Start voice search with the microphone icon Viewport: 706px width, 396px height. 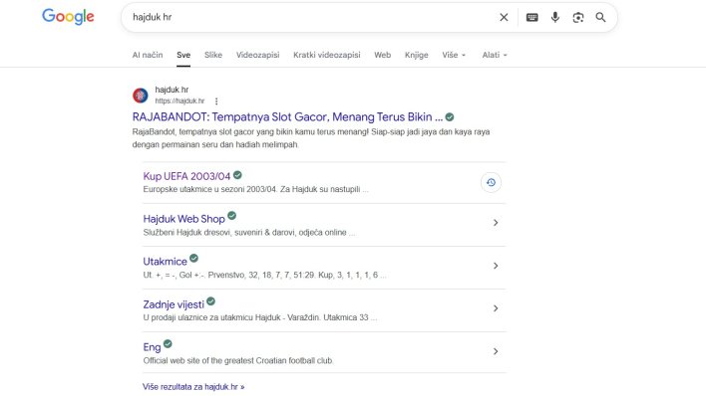click(x=555, y=17)
